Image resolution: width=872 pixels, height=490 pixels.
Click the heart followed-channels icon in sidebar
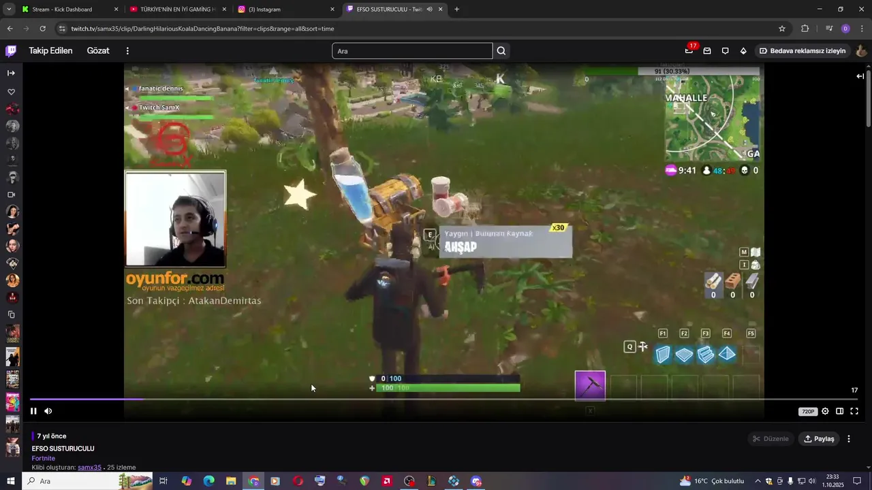click(x=11, y=92)
